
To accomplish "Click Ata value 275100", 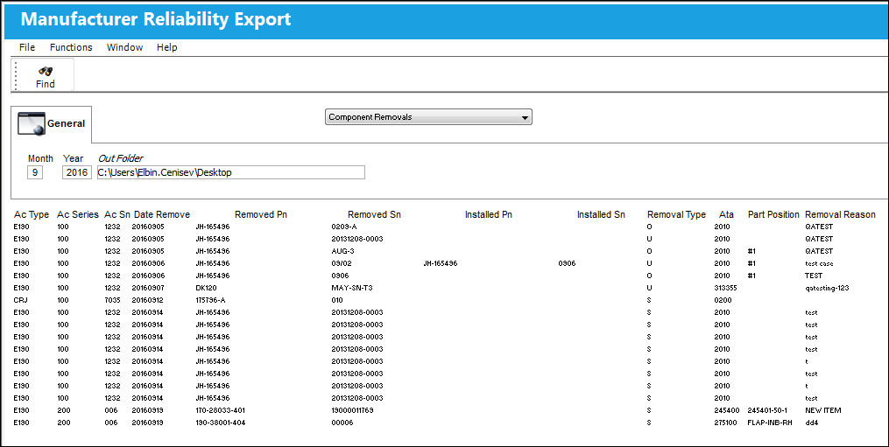I will tap(726, 423).
